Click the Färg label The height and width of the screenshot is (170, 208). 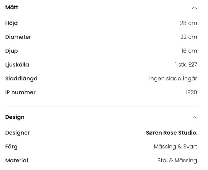[x=11, y=147]
